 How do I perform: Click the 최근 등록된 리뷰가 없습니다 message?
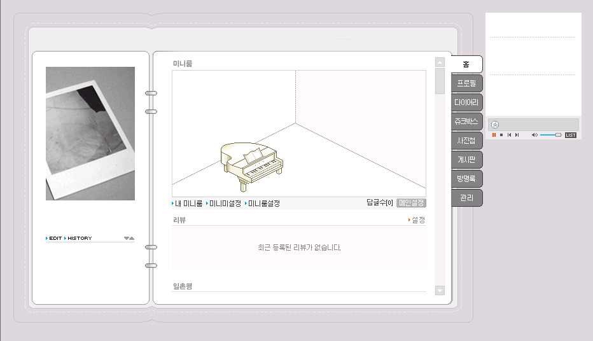(299, 247)
